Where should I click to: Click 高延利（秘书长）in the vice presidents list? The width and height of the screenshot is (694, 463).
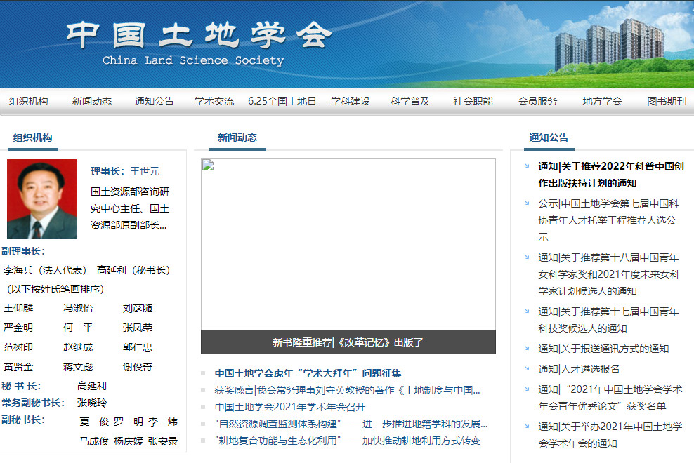(x=133, y=270)
